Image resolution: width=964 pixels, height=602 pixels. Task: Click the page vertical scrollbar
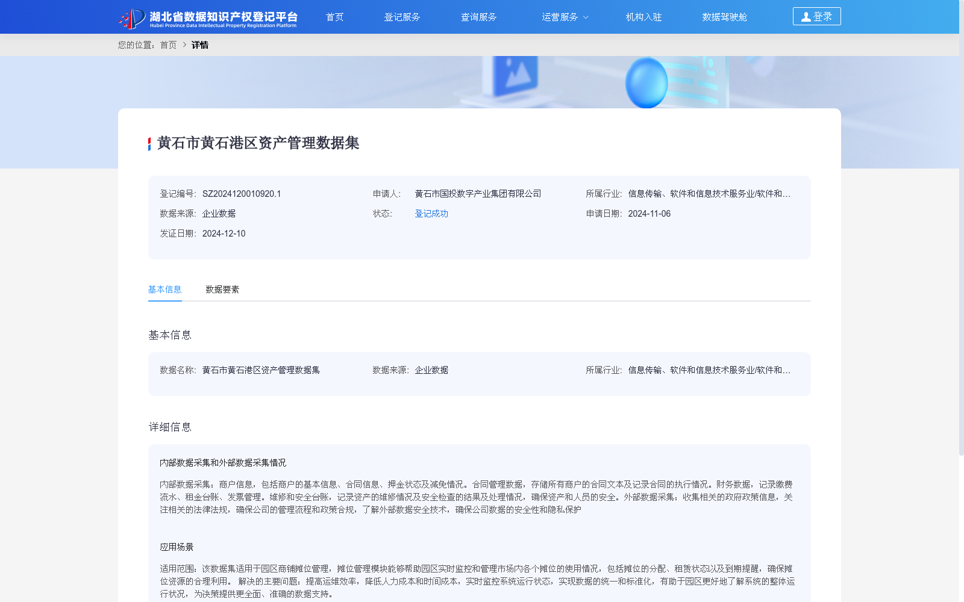point(962,229)
